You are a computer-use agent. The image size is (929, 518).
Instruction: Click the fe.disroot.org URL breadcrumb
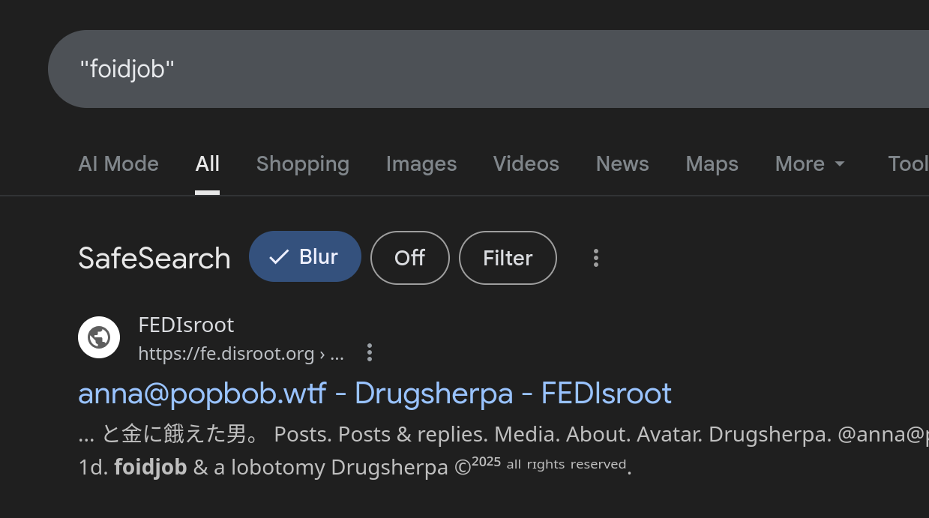pyautogui.click(x=241, y=354)
